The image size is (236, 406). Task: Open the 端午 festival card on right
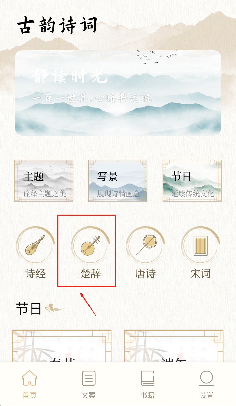tap(174, 346)
